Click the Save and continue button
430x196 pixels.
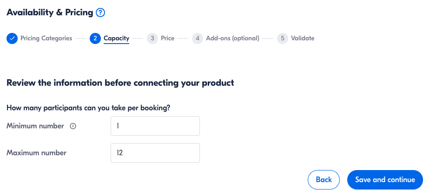[385, 180]
